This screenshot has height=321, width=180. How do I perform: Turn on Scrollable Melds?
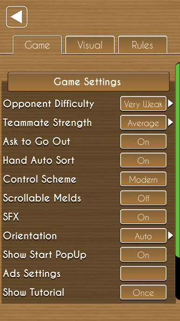(x=143, y=198)
